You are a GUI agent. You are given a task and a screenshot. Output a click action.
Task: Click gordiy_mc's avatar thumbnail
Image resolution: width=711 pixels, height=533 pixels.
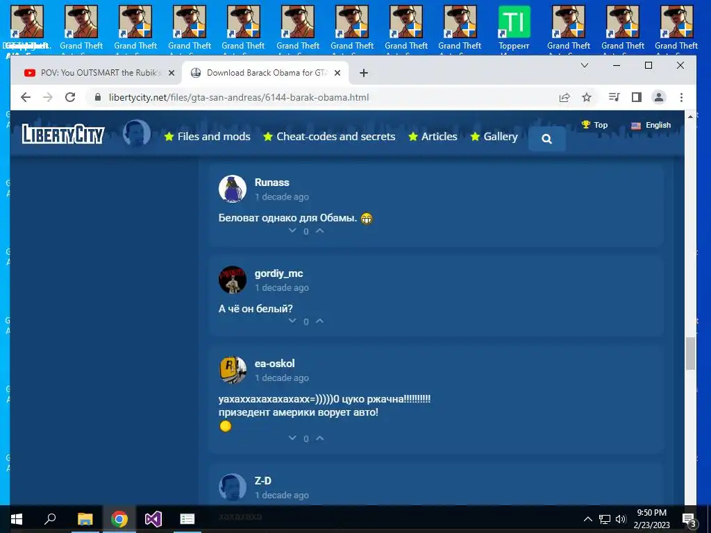[x=233, y=280]
